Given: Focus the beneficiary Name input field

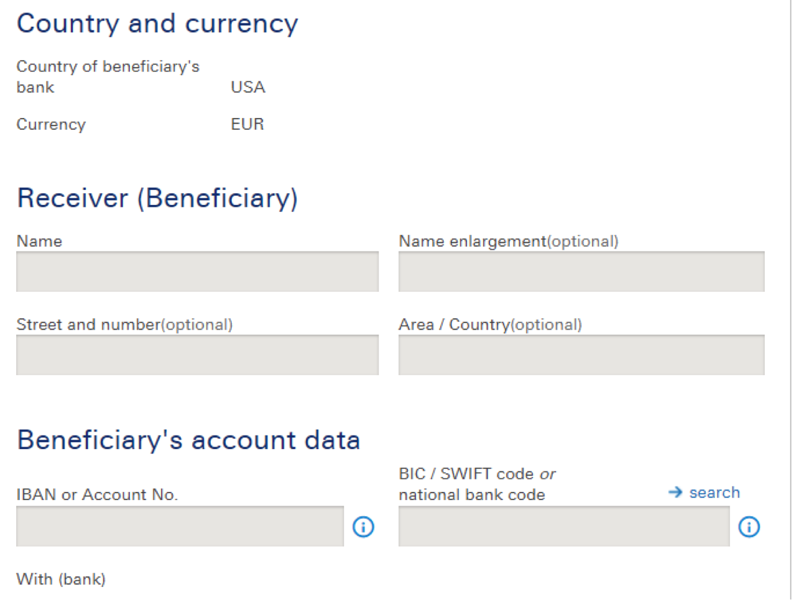Looking at the screenshot, I should pyautogui.click(x=197, y=271).
